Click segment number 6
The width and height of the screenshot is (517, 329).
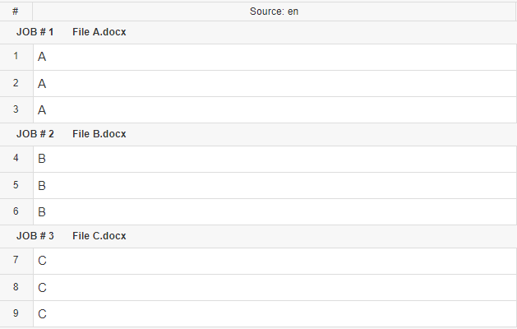point(16,211)
